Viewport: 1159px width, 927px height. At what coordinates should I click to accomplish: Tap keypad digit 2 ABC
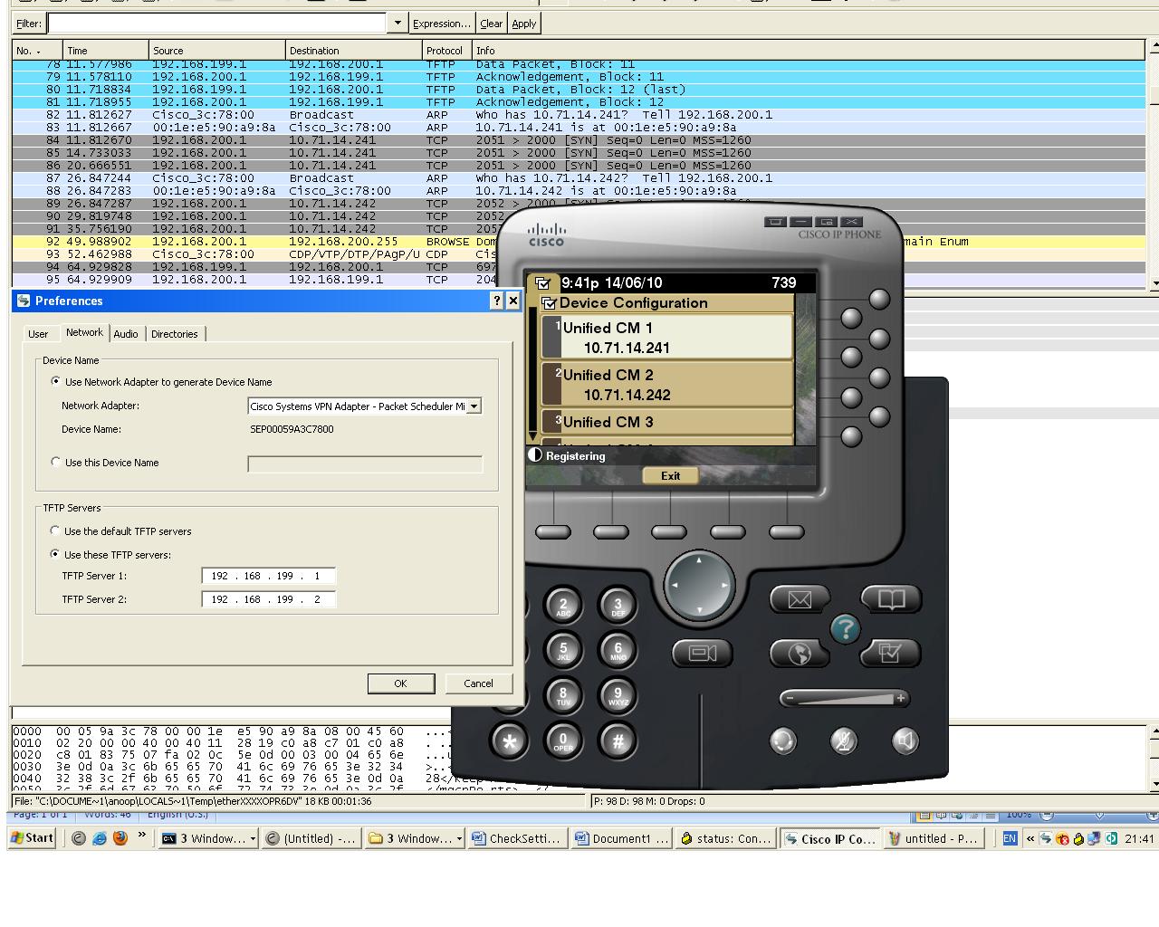pos(562,605)
